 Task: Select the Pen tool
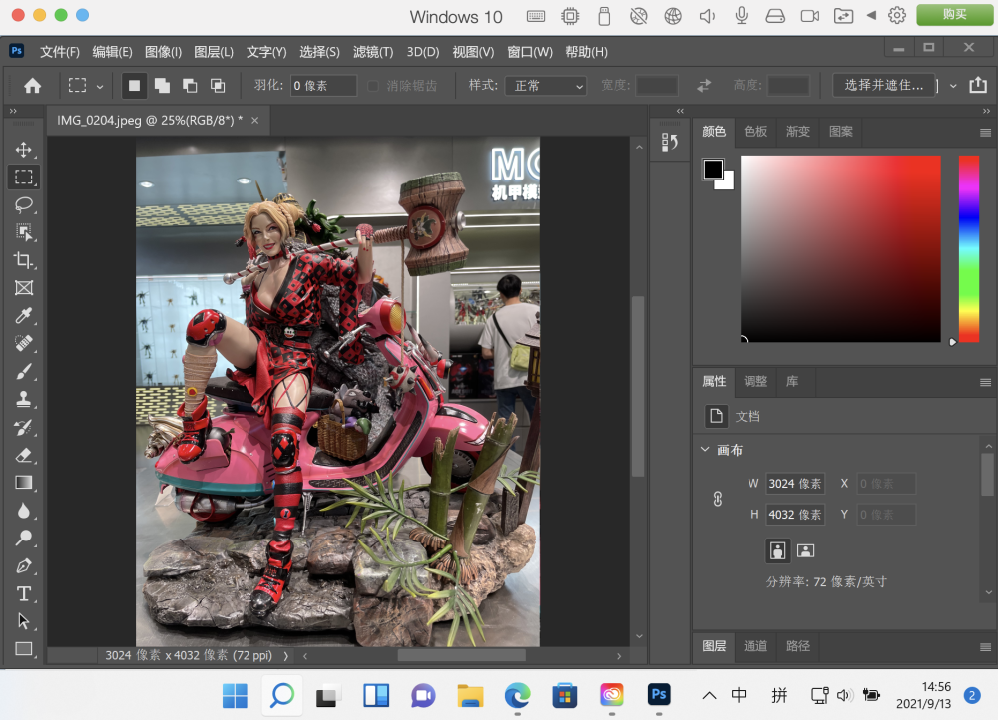coord(24,566)
